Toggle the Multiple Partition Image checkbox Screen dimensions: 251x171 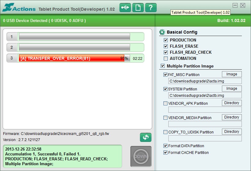point(163,66)
